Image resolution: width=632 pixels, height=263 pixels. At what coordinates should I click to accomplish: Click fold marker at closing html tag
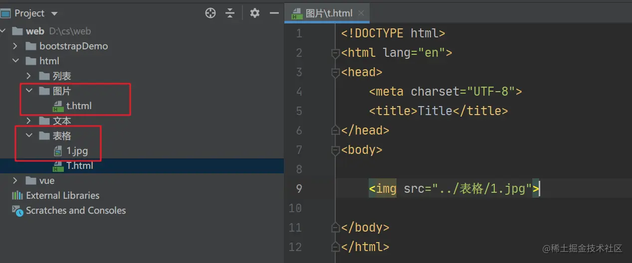click(335, 247)
